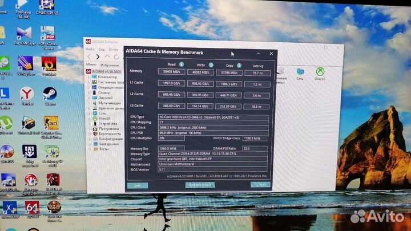Click AIDA64 refresh toolbar icon

point(116,57)
